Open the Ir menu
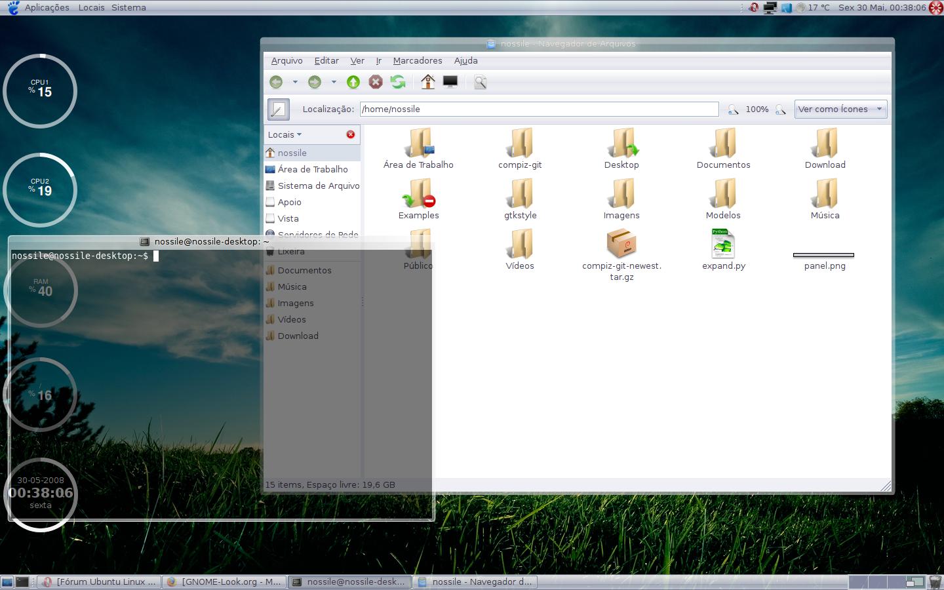 click(378, 60)
